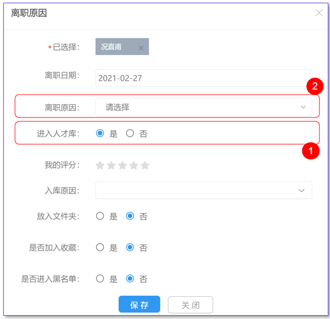Rate with the first star
The image size is (330, 319).
(x=100, y=165)
